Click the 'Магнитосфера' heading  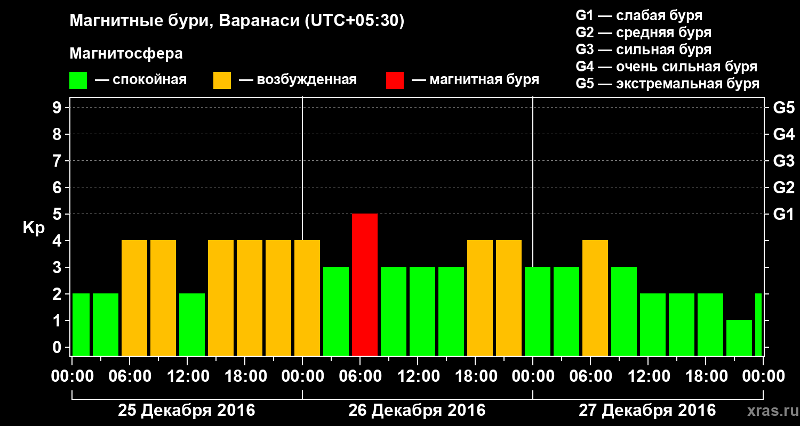[x=126, y=54]
